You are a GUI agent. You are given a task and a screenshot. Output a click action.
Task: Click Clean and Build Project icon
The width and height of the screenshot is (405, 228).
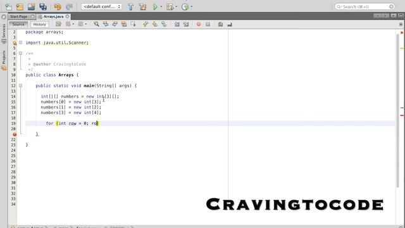pyautogui.click(x=142, y=7)
